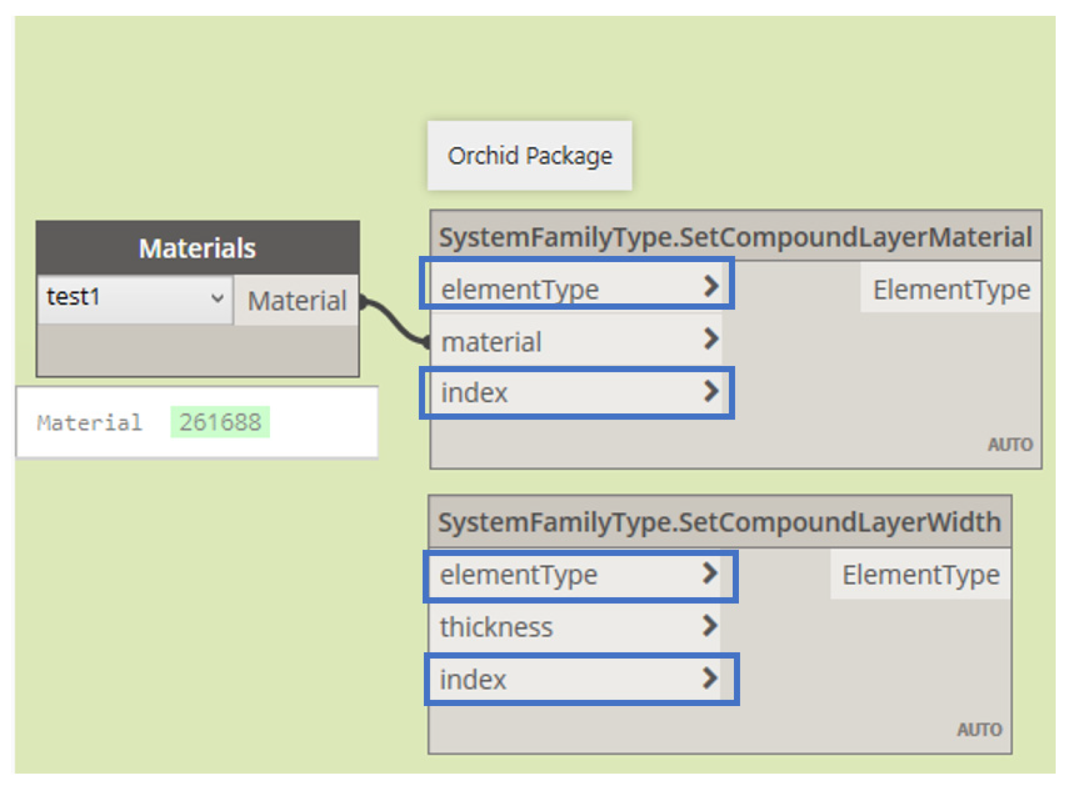Click ElementType output of SetCompoundLayerMaterial node
The width and height of the screenshot is (1070, 789).
click(x=951, y=290)
